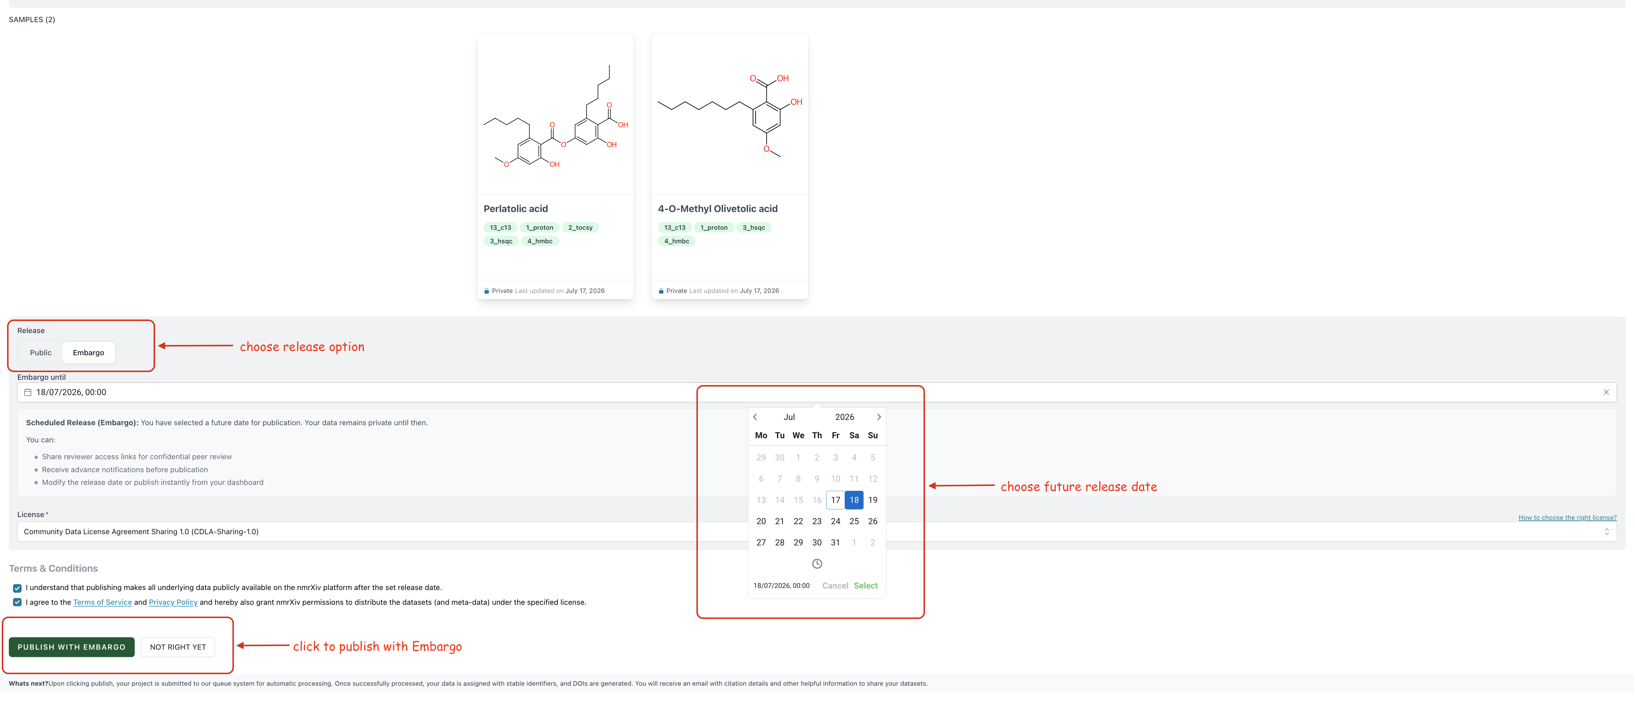The image size is (1635, 704).
Task: Open the 4-O-Methyl Olivetolic acid structure thumbnail
Action: coord(729,114)
